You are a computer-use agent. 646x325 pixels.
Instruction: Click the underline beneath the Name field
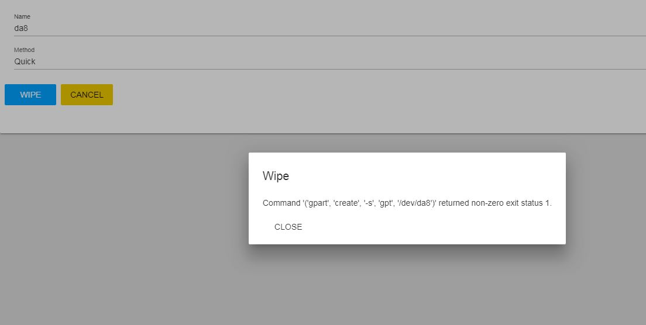[x=328, y=36]
